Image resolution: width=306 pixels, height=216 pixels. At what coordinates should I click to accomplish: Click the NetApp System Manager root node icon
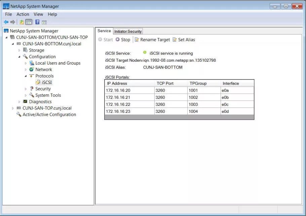point(6,31)
